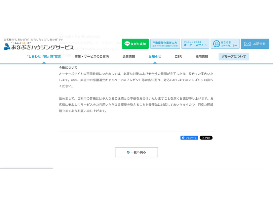This screenshot has height=204, width=273.
Task: Click the X logo in Post button
Action: (x=203, y=138)
